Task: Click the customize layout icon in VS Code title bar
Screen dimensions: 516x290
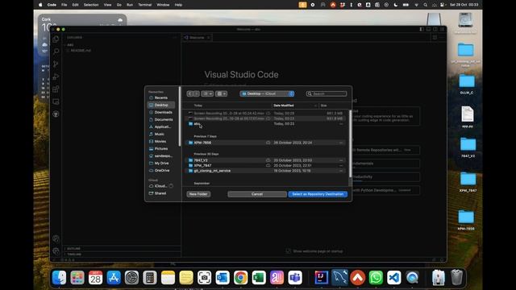Action: [442, 29]
